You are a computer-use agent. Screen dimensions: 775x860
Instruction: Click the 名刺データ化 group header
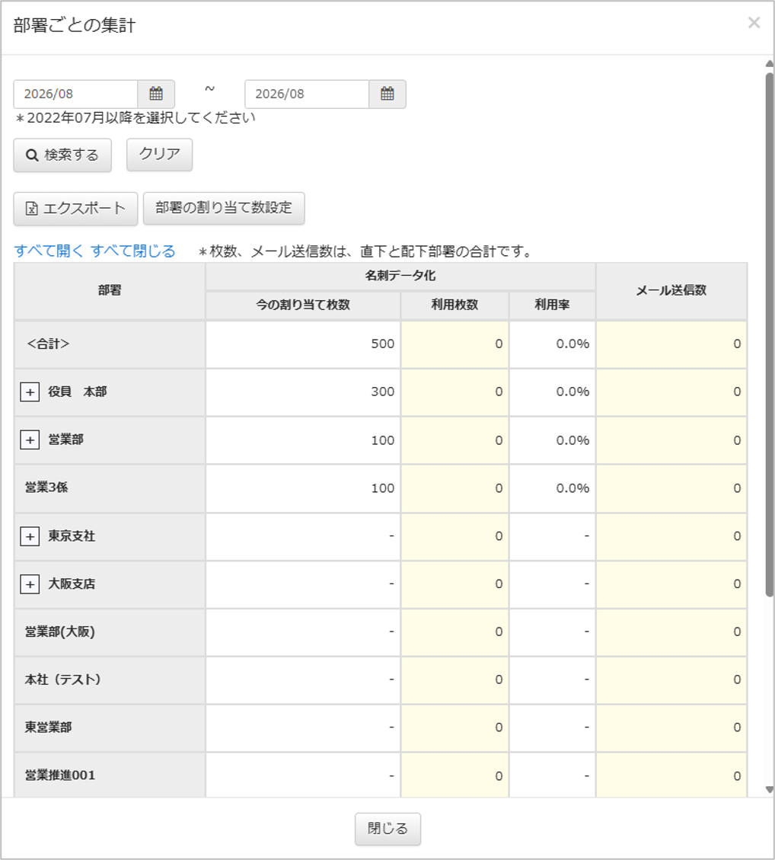pos(400,276)
